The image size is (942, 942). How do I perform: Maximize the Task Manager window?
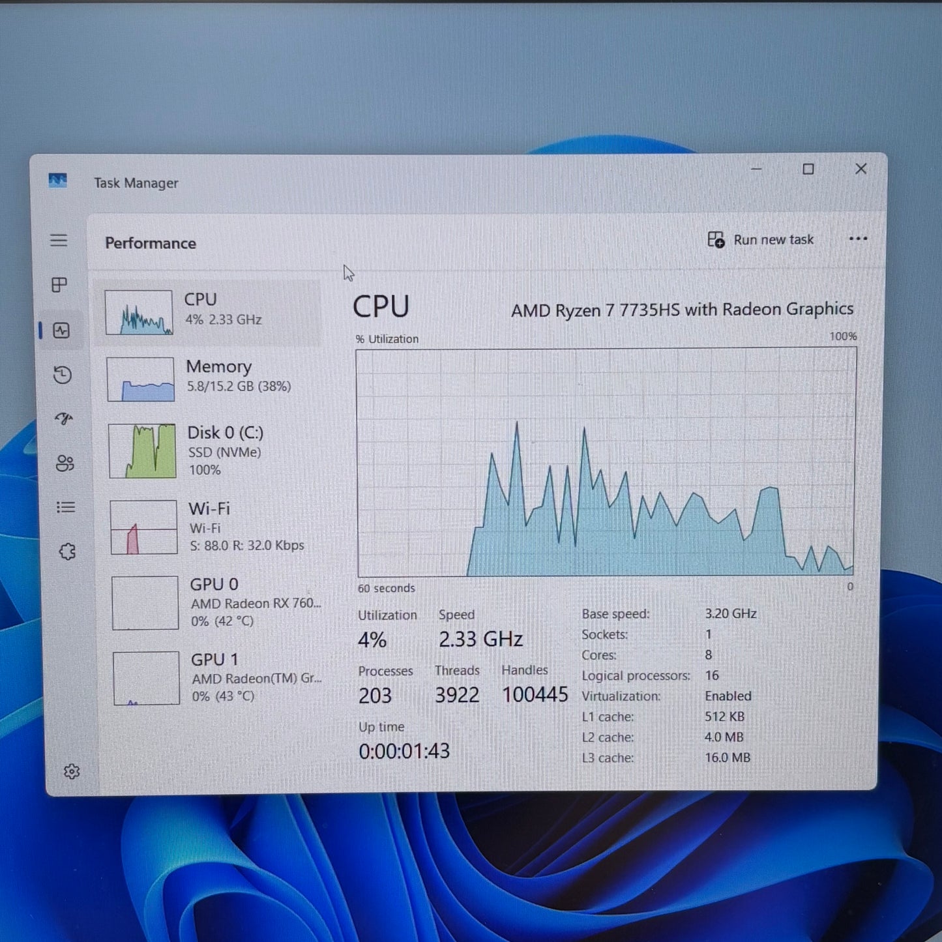808,169
